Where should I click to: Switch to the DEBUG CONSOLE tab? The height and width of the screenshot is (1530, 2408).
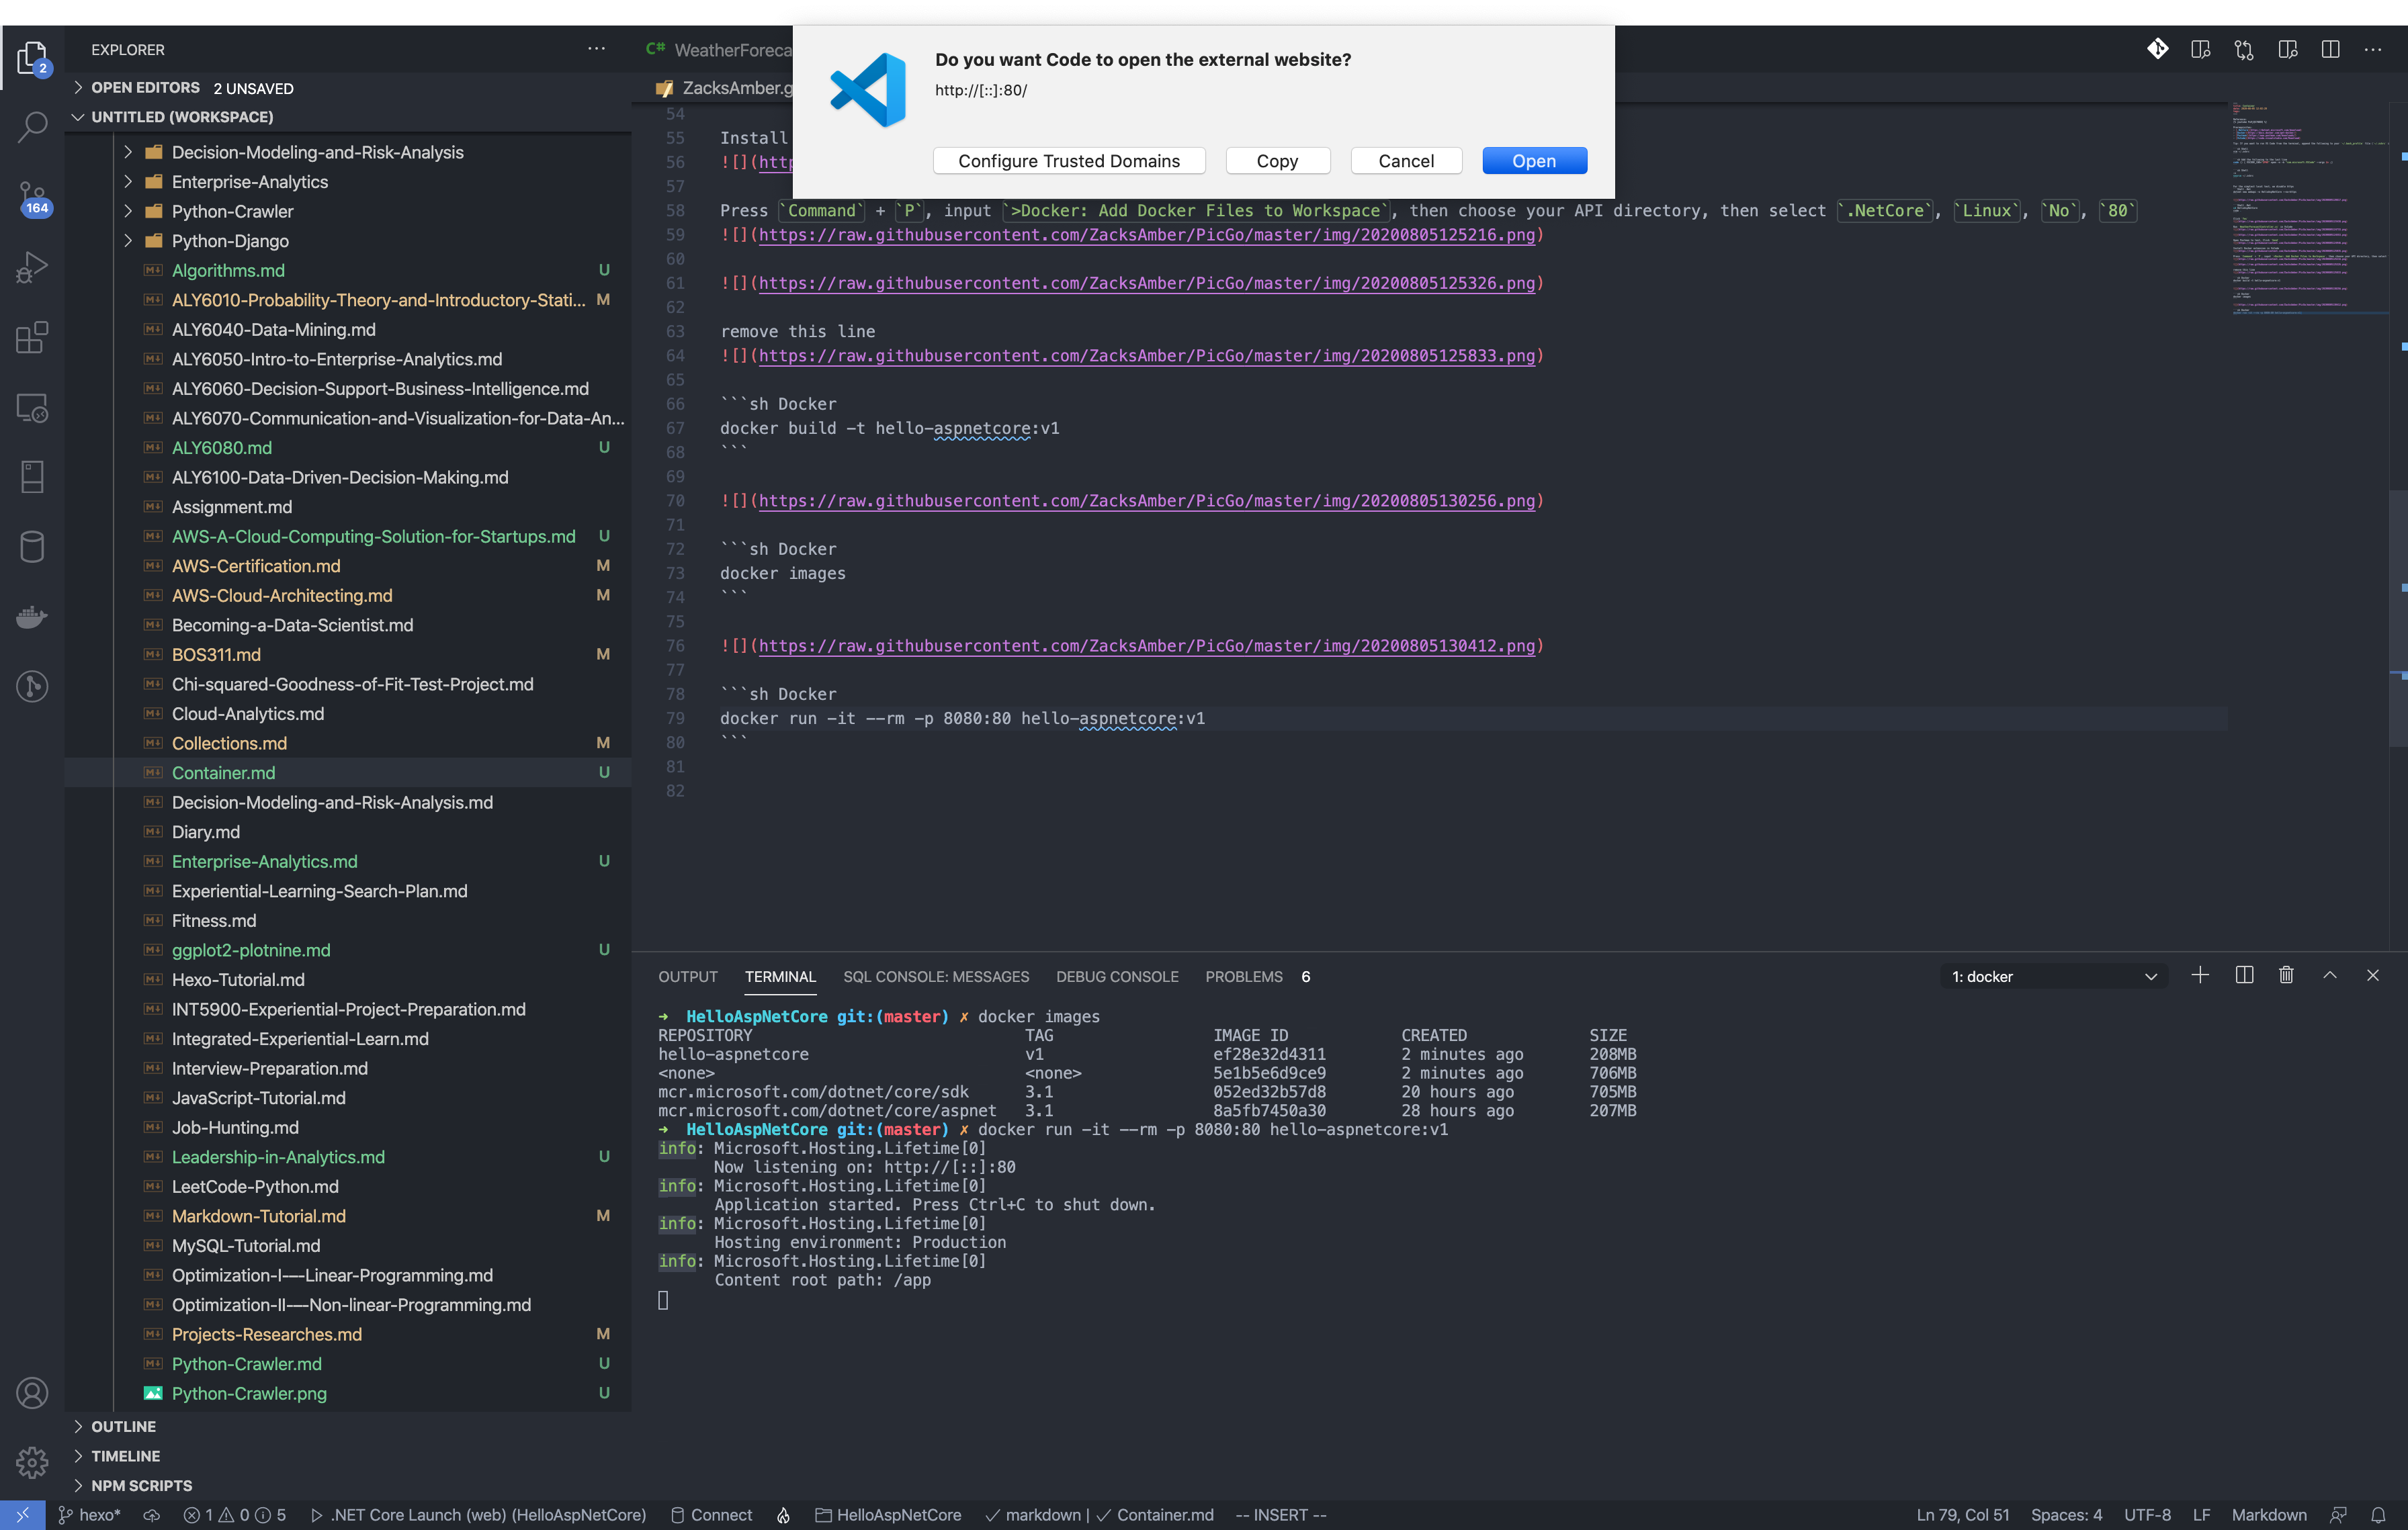(1117, 977)
